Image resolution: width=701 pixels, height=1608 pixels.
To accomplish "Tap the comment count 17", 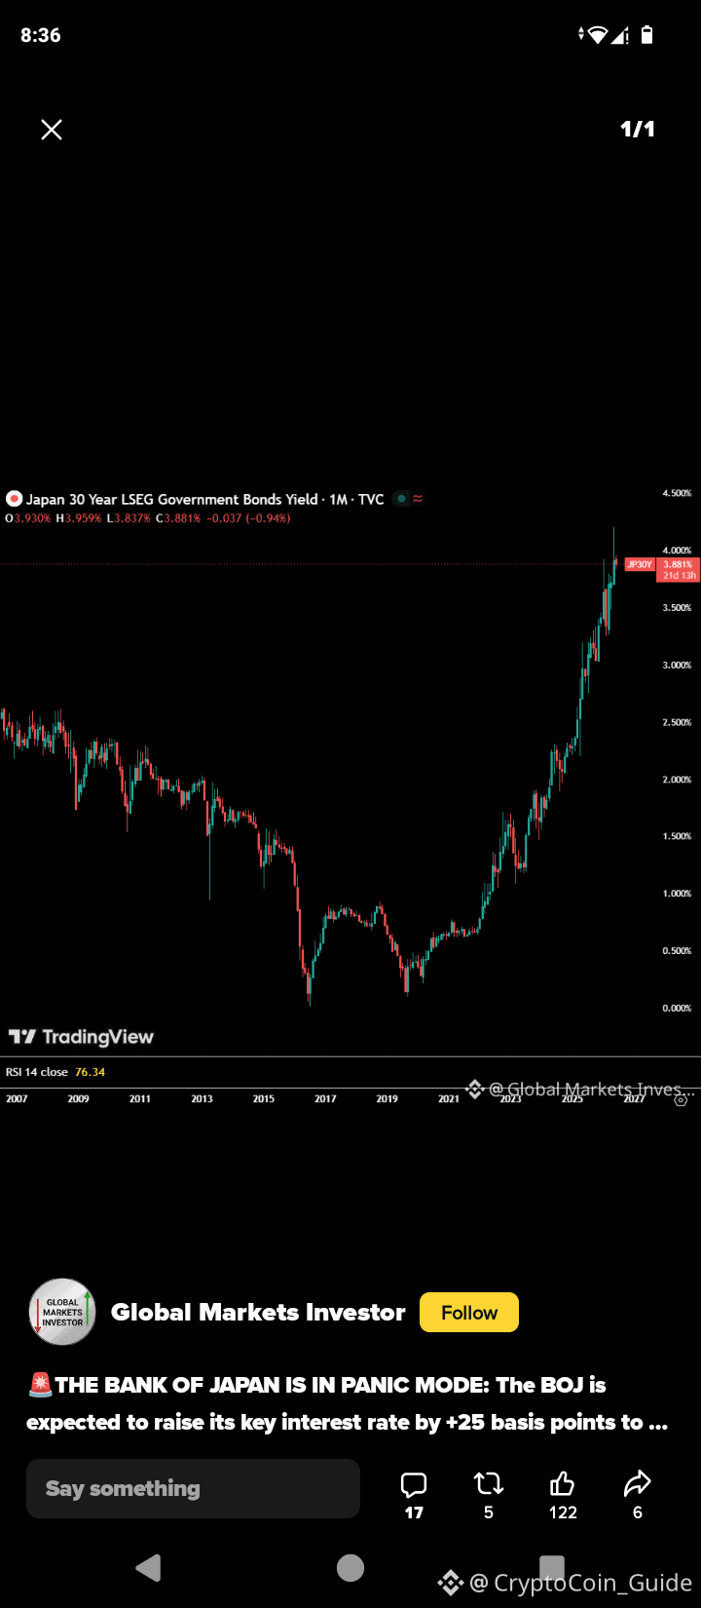I will pyautogui.click(x=414, y=1512).
